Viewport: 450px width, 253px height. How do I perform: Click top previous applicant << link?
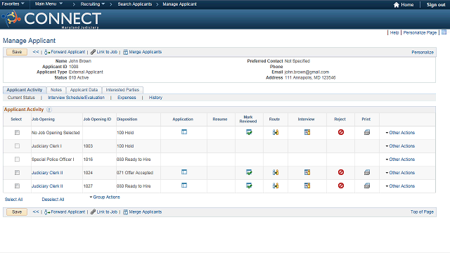point(36,52)
